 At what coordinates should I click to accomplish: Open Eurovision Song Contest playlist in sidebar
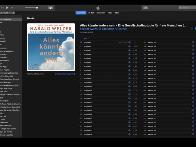(x=9, y=79)
